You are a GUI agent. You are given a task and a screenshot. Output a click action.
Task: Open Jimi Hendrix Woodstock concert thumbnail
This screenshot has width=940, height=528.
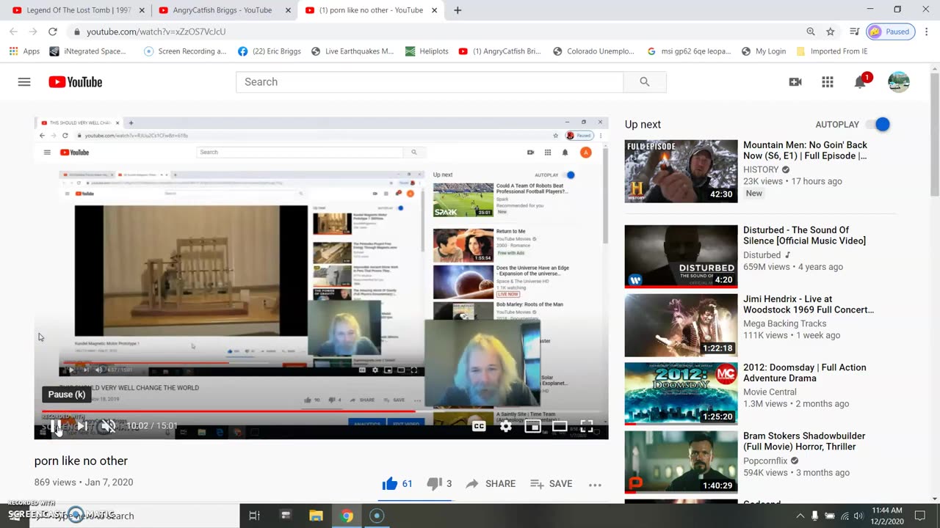(681, 325)
